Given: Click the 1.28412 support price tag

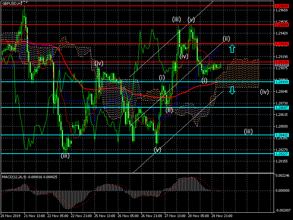Looking at the screenshot, I should (282, 135).
